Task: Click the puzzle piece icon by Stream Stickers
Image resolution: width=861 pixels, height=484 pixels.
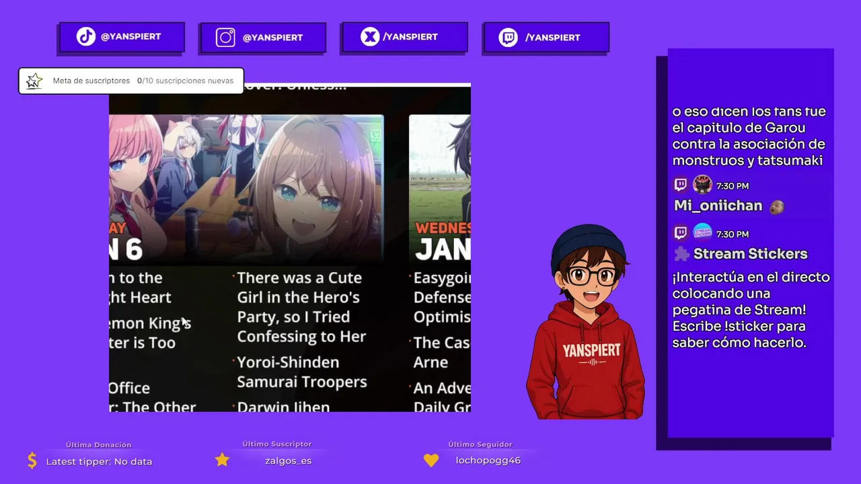Action: (x=681, y=254)
